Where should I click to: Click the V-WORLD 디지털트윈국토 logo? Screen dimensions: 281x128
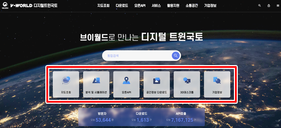[x=34, y=6]
